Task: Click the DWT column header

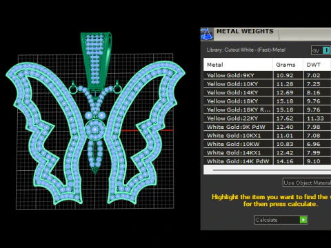Action: 317,65
